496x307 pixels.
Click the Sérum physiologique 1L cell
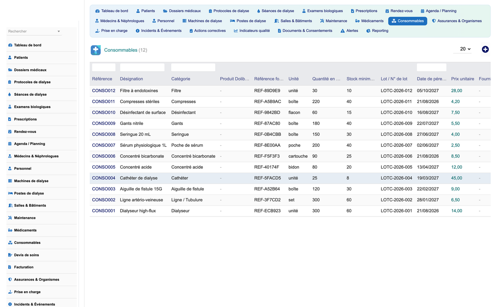pos(143,145)
